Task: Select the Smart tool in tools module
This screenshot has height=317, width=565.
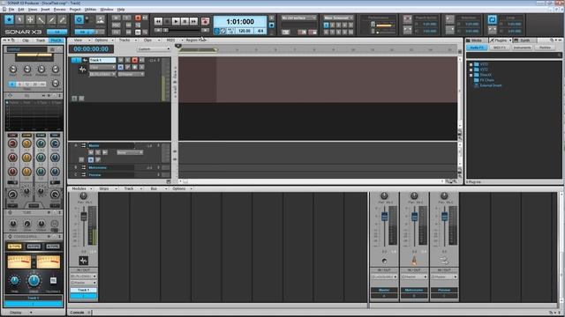Action: pyautogui.click(x=9, y=19)
